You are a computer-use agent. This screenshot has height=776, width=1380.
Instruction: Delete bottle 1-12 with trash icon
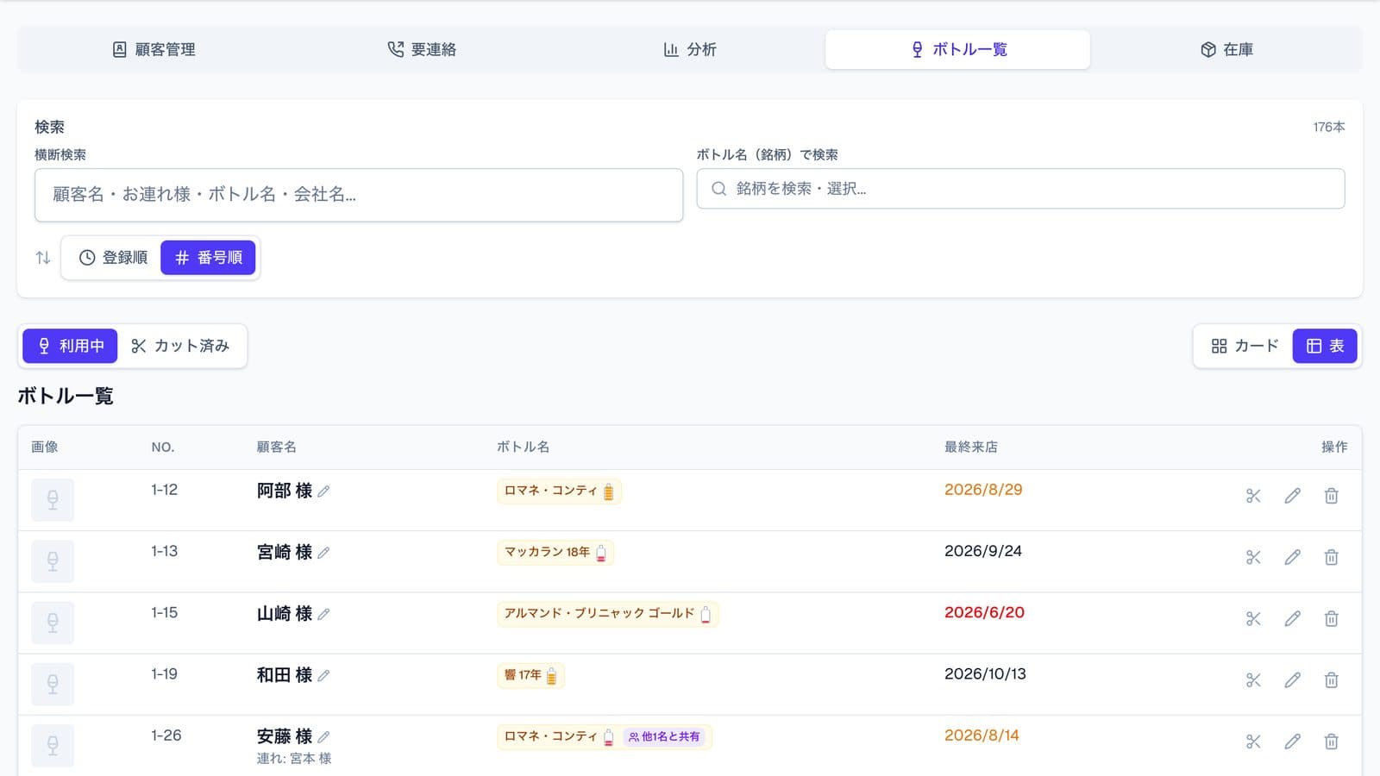coord(1332,496)
